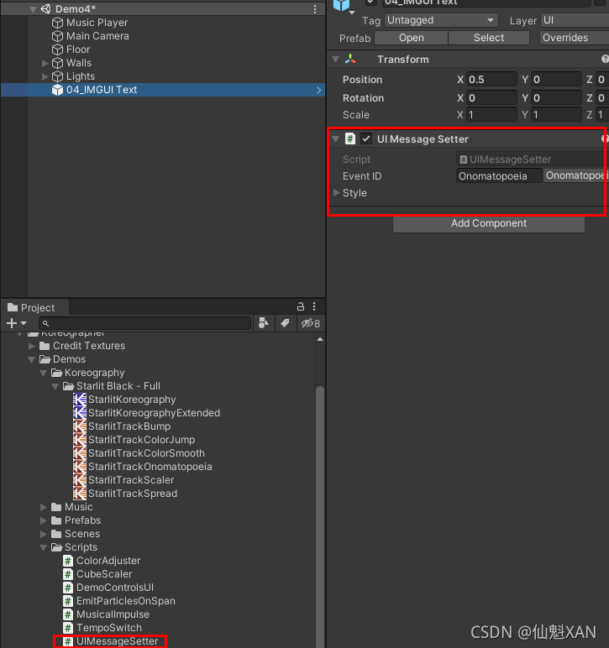Select the StarlitKoreography asset icon
The height and width of the screenshot is (648, 609).
point(80,400)
